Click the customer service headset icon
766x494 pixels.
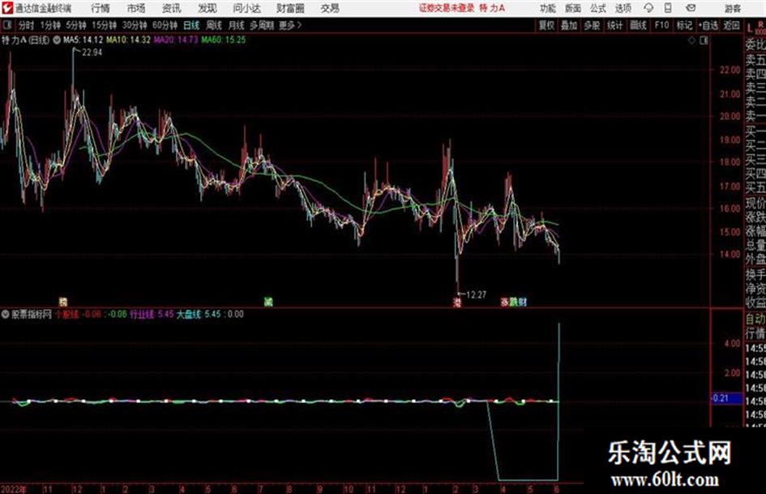(648, 8)
